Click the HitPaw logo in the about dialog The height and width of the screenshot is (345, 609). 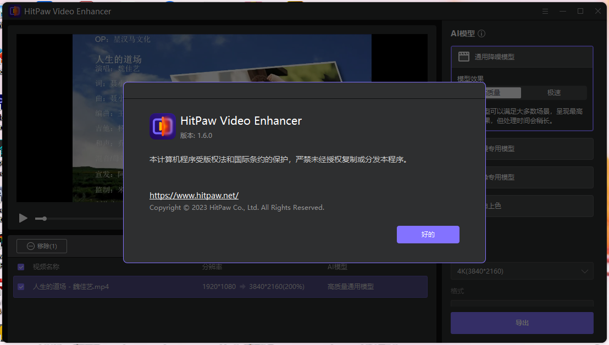[163, 126]
